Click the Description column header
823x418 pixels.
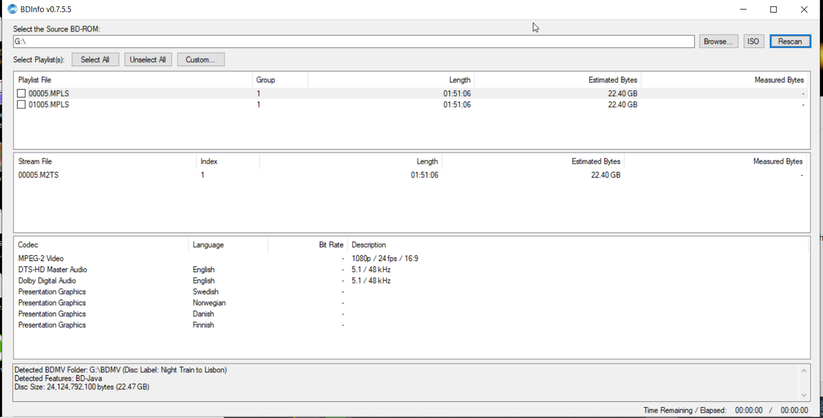pos(577,245)
